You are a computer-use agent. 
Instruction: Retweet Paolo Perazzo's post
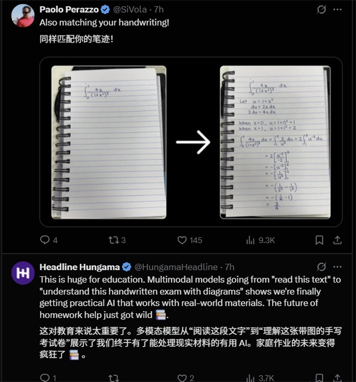point(117,240)
